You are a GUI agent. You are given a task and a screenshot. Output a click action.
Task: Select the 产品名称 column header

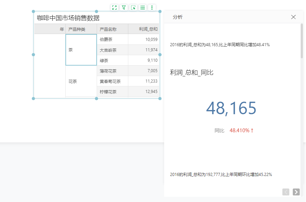[x=112, y=29]
